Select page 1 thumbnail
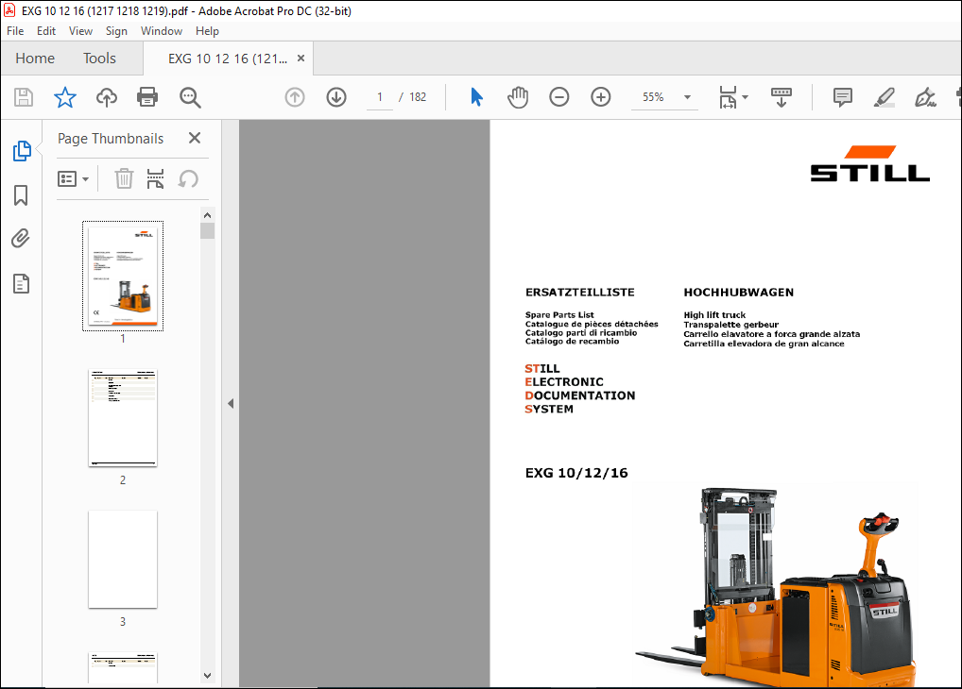Image resolution: width=962 pixels, height=689 pixels. (123, 276)
